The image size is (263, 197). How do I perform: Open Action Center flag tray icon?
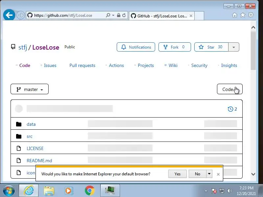pos(214,191)
